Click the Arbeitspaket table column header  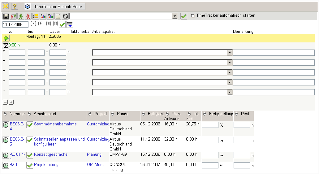45,114
